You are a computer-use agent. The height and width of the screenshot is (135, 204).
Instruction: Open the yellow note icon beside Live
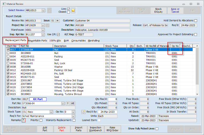73,10
